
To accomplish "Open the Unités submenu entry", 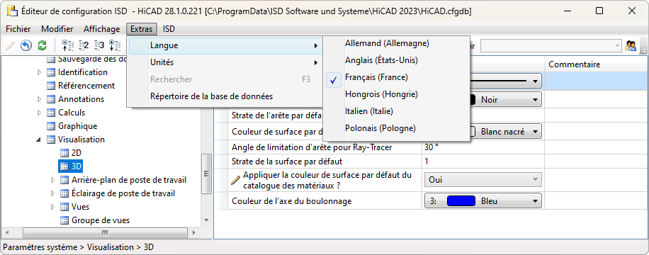I will point(225,63).
